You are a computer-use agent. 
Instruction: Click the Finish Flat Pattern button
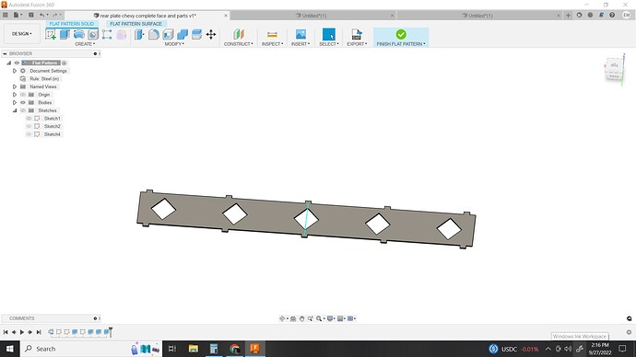click(401, 37)
